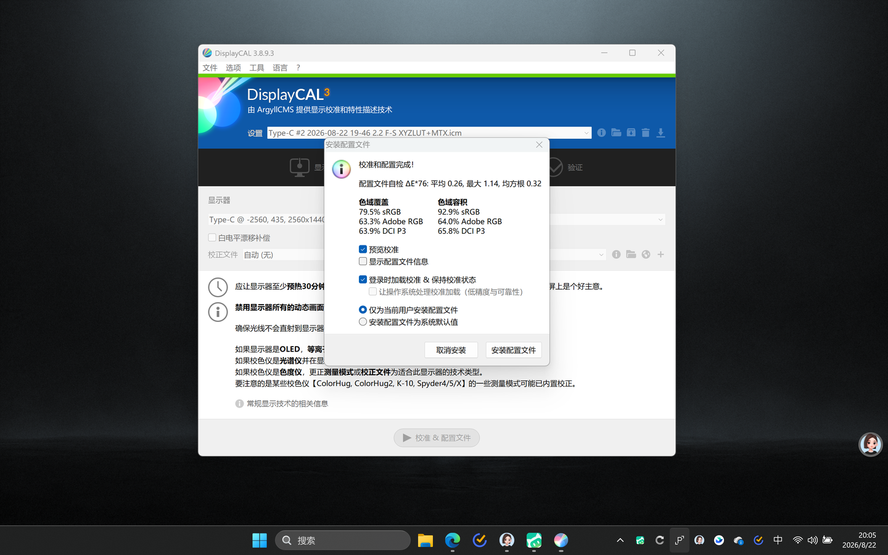
Task: Click the 取消安装 button
Action: 451,350
